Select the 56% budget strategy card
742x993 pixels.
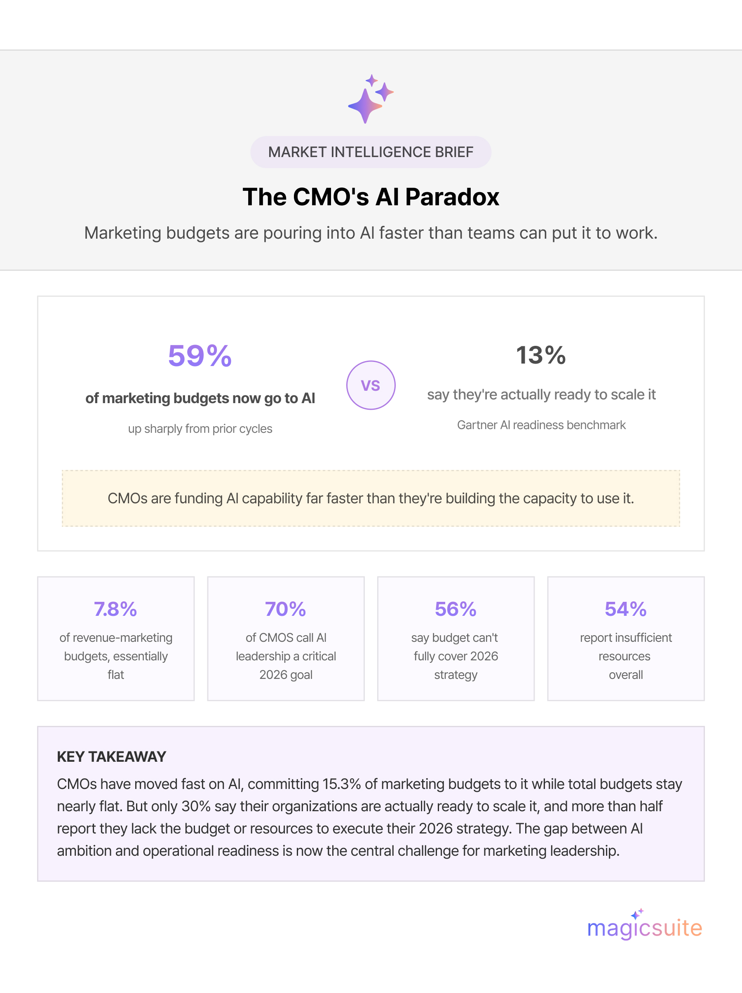(x=456, y=639)
